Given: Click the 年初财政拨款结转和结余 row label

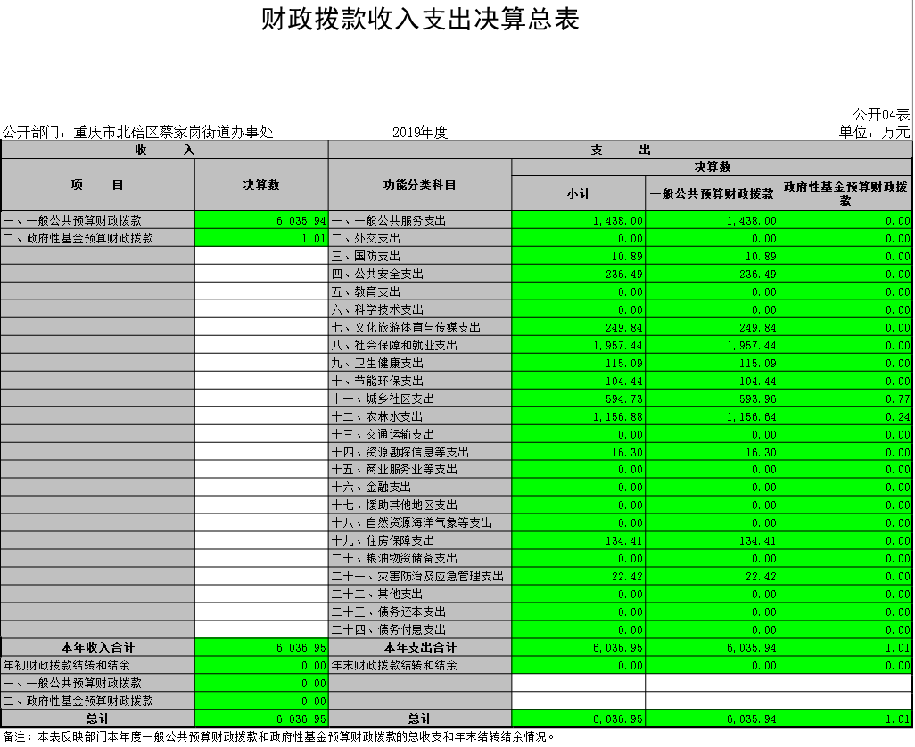Looking at the screenshot, I should pos(67,665).
